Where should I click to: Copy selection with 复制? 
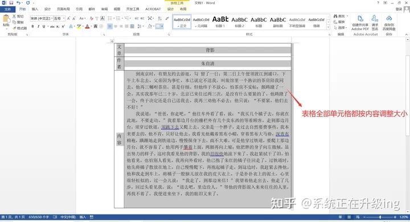[18, 22]
